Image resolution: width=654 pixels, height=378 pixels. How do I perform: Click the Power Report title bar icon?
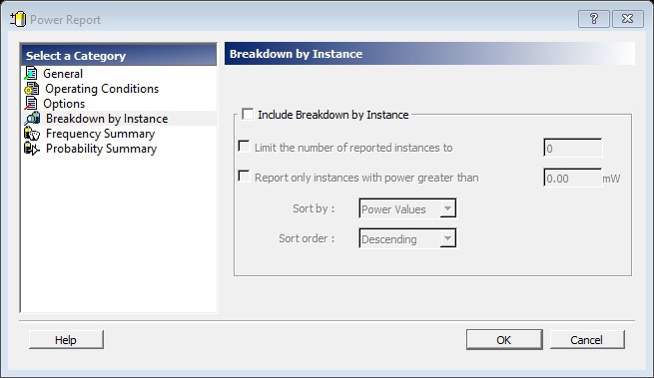tap(18, 19)
